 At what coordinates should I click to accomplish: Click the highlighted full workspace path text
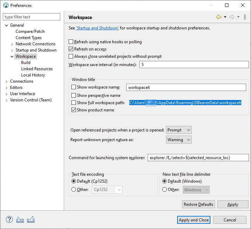pos(185,103)
